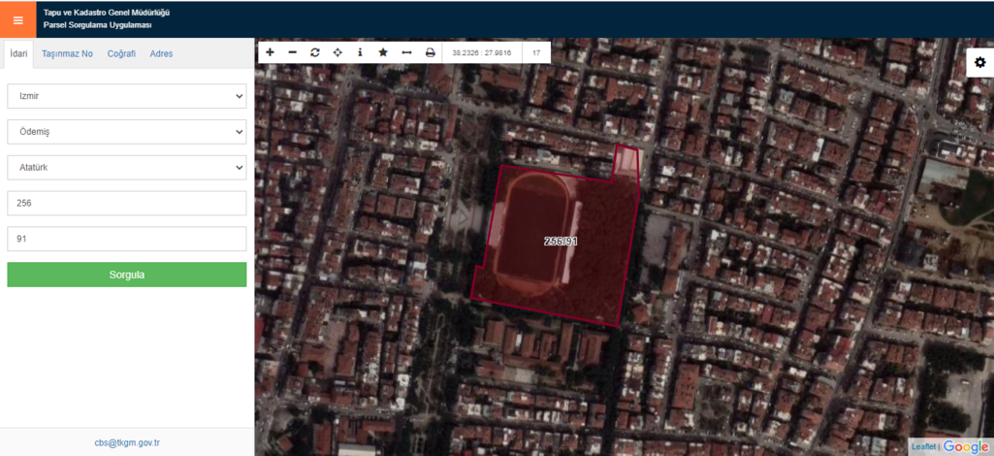Expand the Ödemiş district dropdown
Viewport: 994px width, 456px height.
(x=127, y=132)
